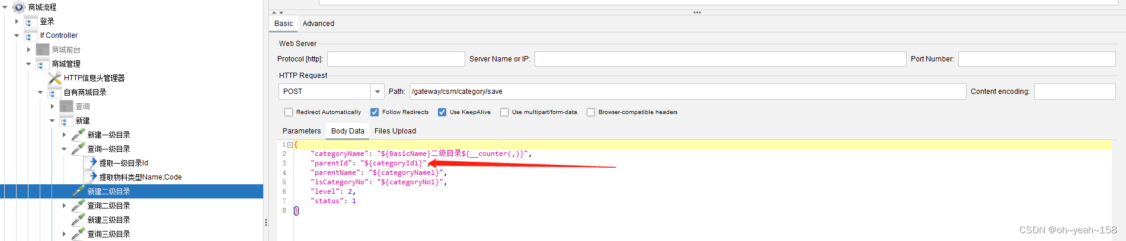This screenshot has height=241, width=1126.
Task: Click the 登录 controller icon
Action: click(31, 21)
